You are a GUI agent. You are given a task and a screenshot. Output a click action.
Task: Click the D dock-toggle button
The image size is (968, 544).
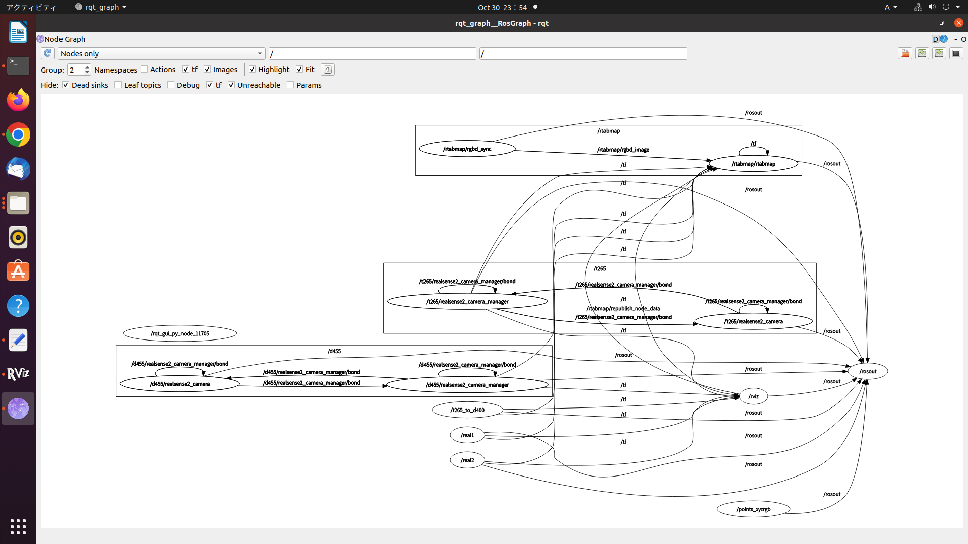(935, 39)
